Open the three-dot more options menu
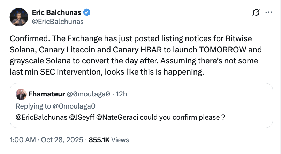This screenshot has height=154, width=281. pyautogui.click(x=269, y=12)
